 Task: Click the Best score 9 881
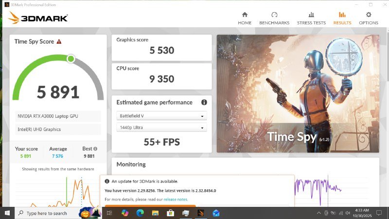coord(89,156)
